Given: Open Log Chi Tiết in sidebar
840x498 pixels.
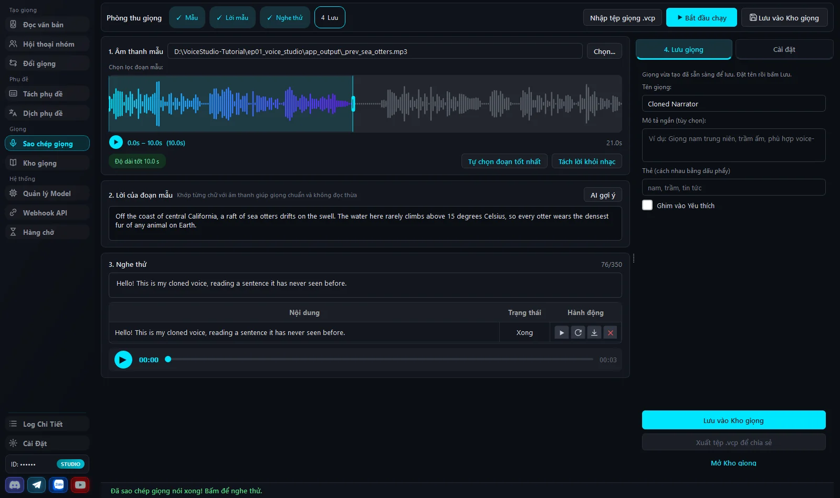Looking at the screenshot, I should [x=47, y=424].
